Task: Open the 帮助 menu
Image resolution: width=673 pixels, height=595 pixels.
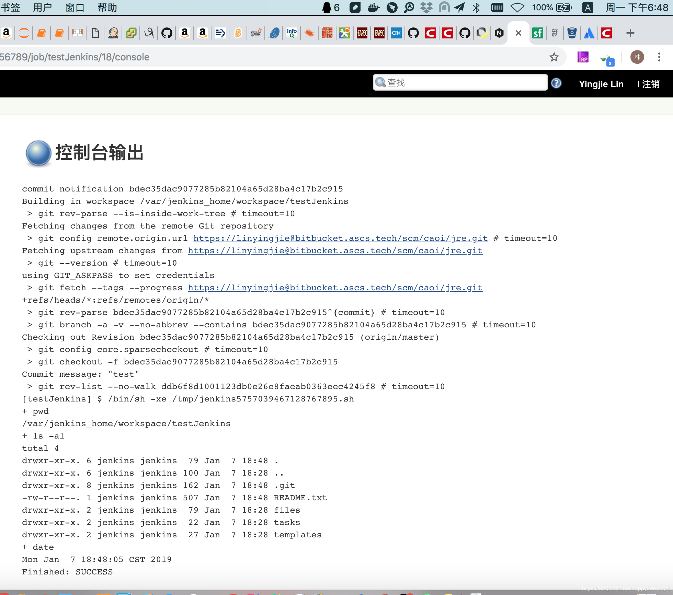Action: pyautogui.click(x=107, y=8)
